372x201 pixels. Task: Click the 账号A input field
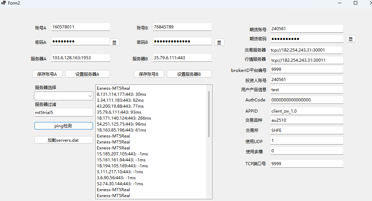pyautogui.click(x=80, y=27)
